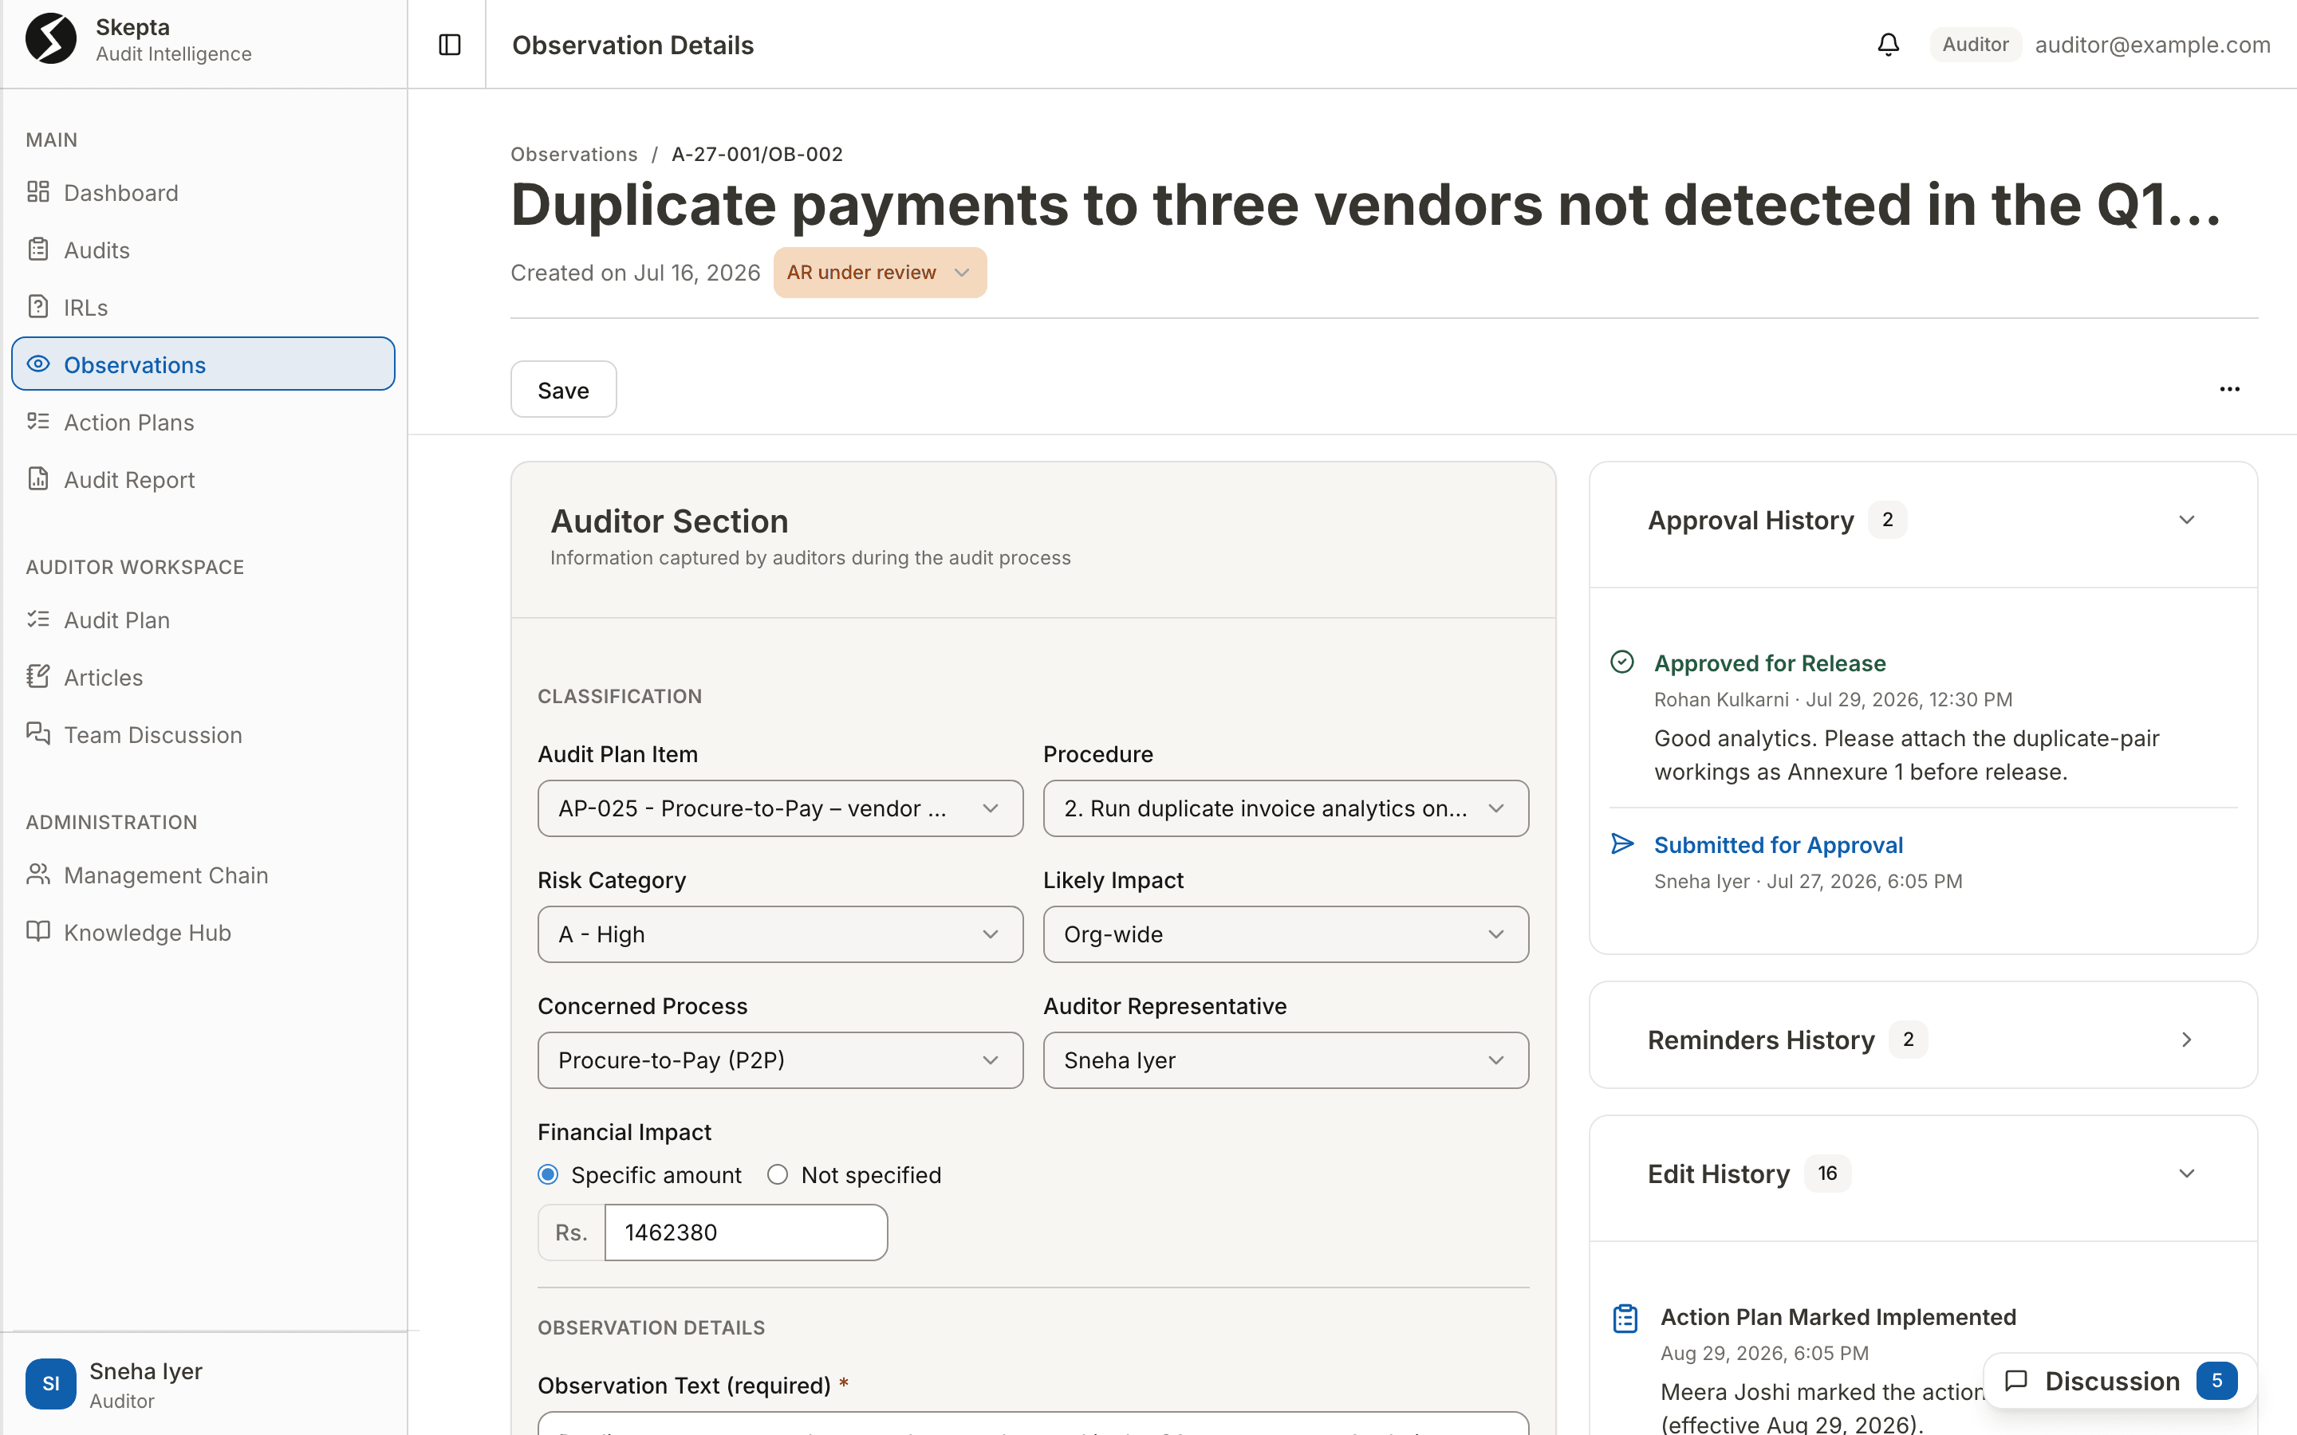2297x1435 pixels.
Task: Click the Dashboard grid icon
Action: click(38, 191)
